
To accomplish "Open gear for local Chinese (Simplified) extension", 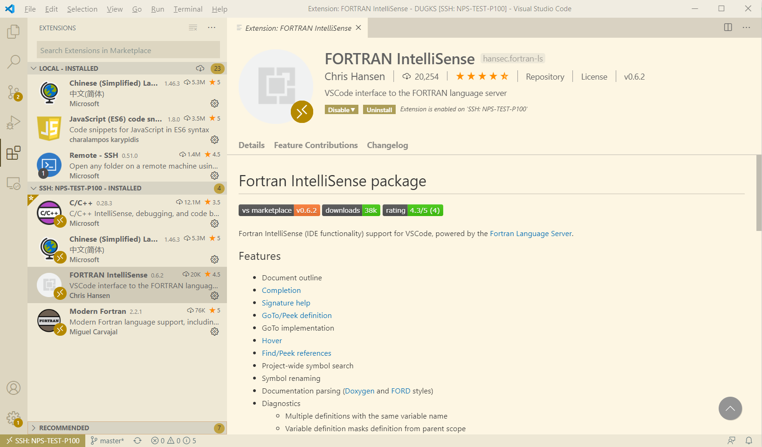I will coord(214,103).
